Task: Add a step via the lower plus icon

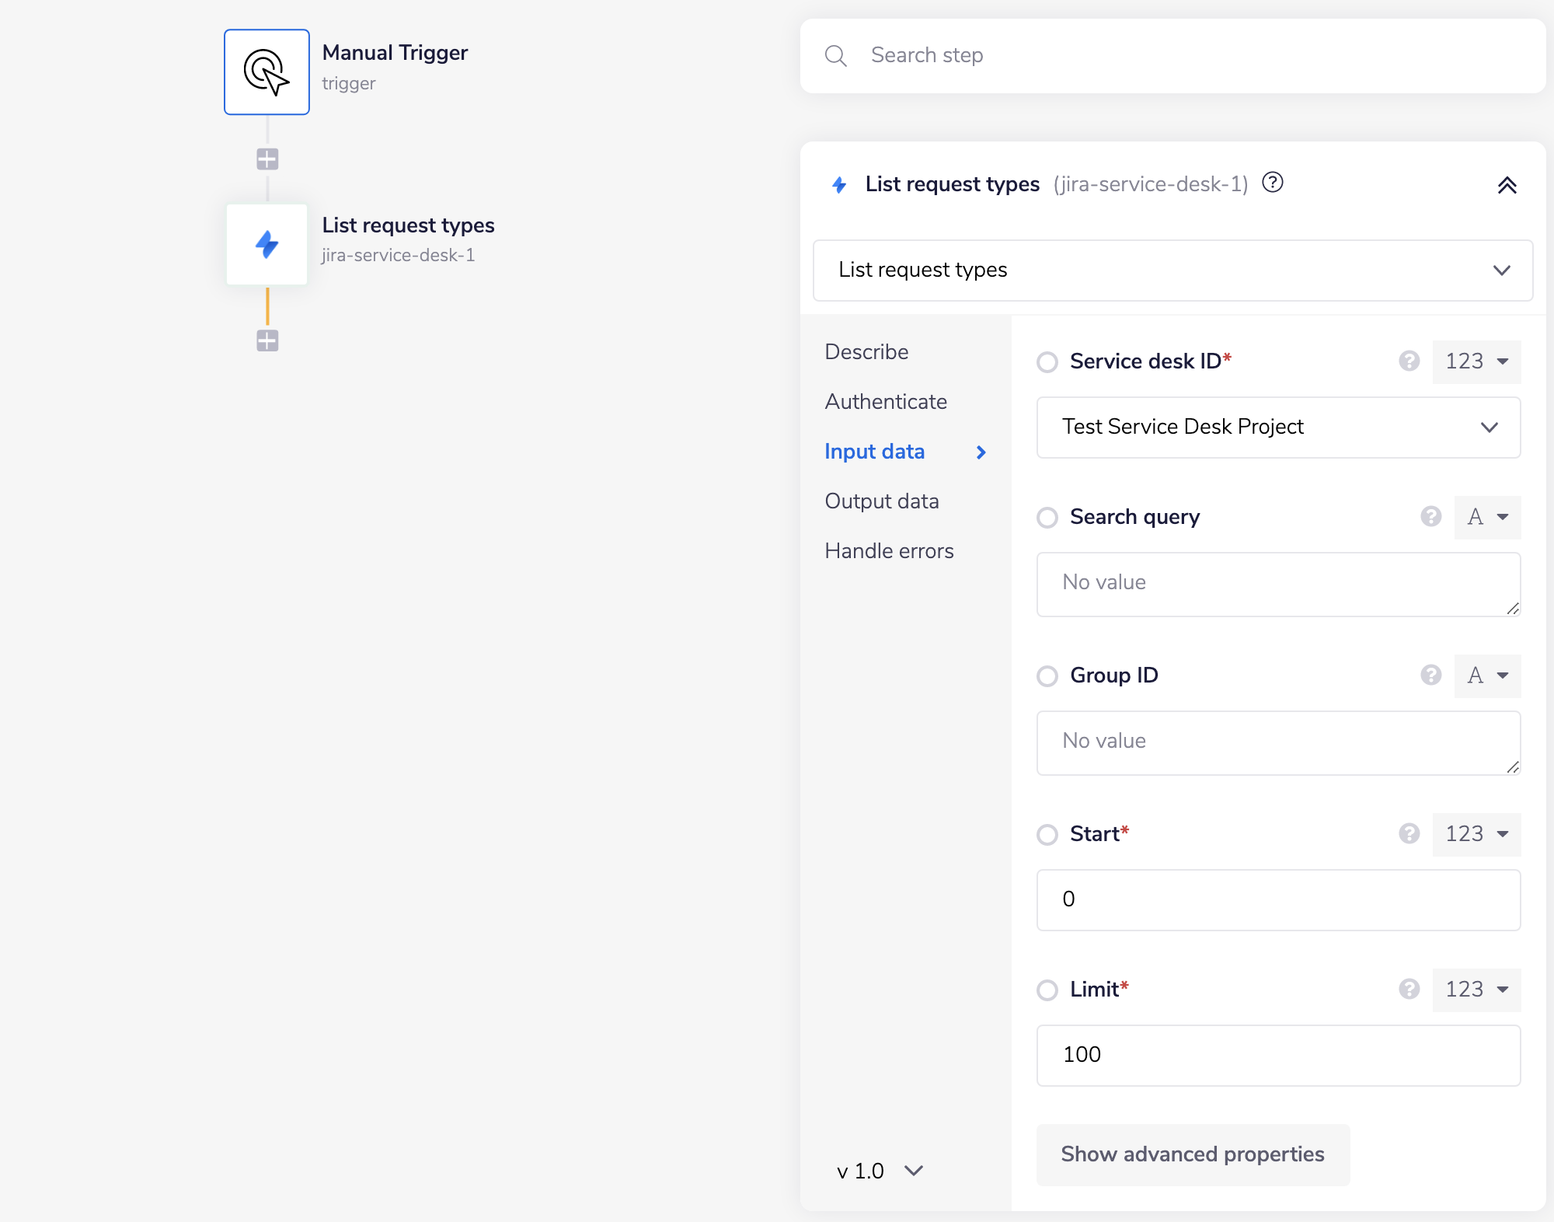Action: coord(267,340)
